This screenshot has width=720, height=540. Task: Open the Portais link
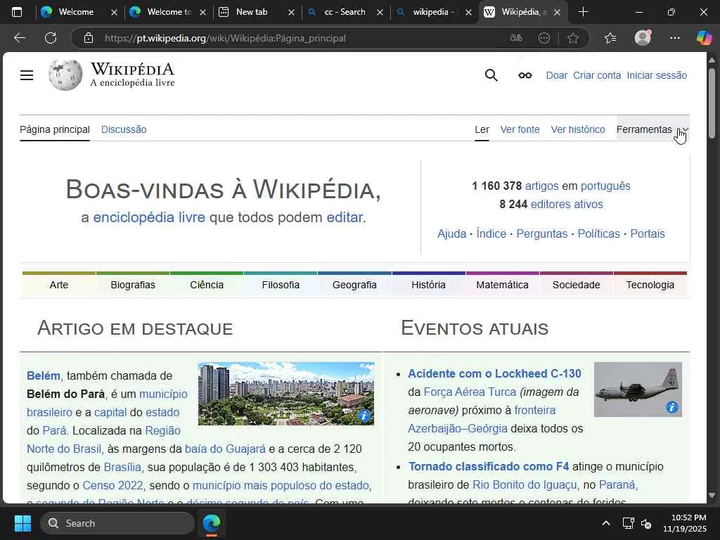pos(648,233)
